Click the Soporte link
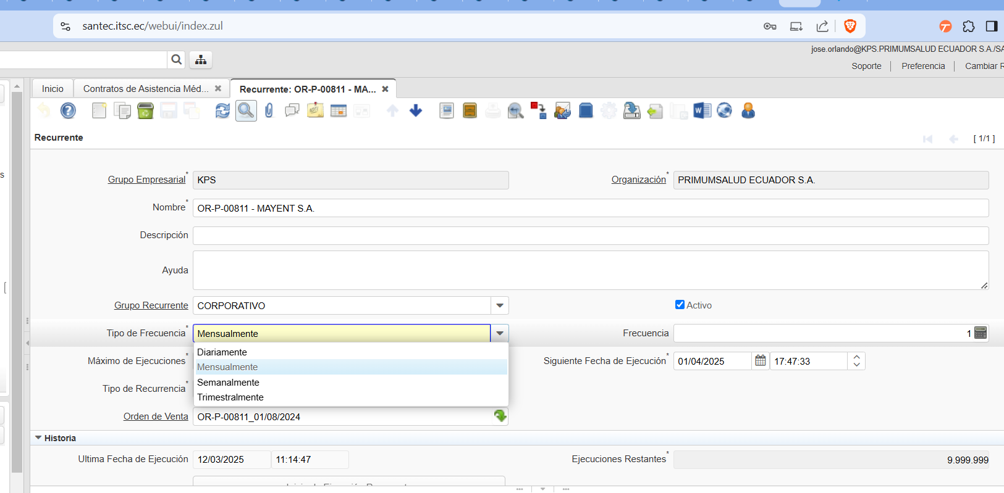This screenshot has height=493, width=1004. coord(866,66)
